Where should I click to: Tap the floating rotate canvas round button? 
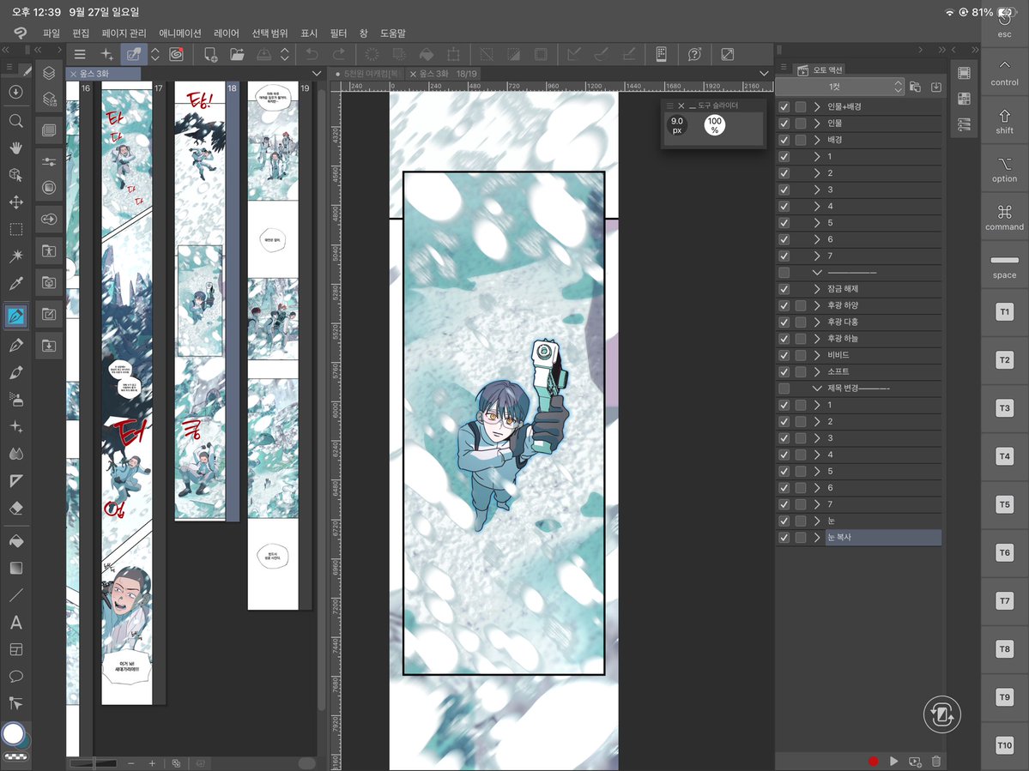tap(941, 714)
